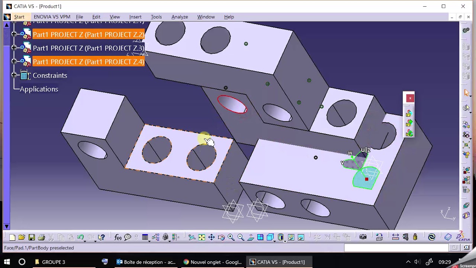Print with the printer toolbar icon
Viewport: 476px width, 268px height.
[41, 237]
